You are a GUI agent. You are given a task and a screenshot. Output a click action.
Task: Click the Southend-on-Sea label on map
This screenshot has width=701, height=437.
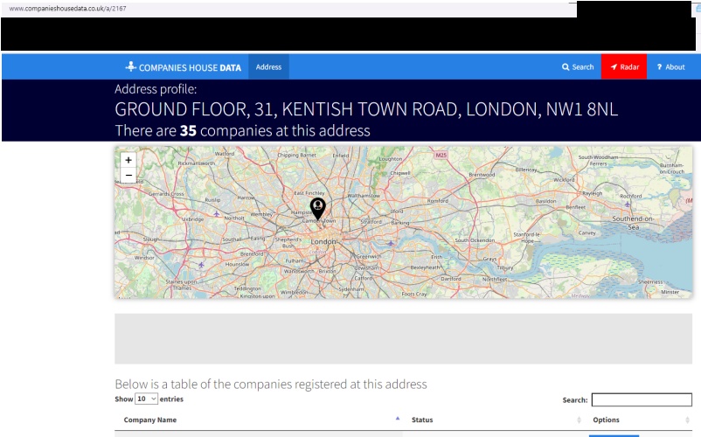click(x=638, y=222)
